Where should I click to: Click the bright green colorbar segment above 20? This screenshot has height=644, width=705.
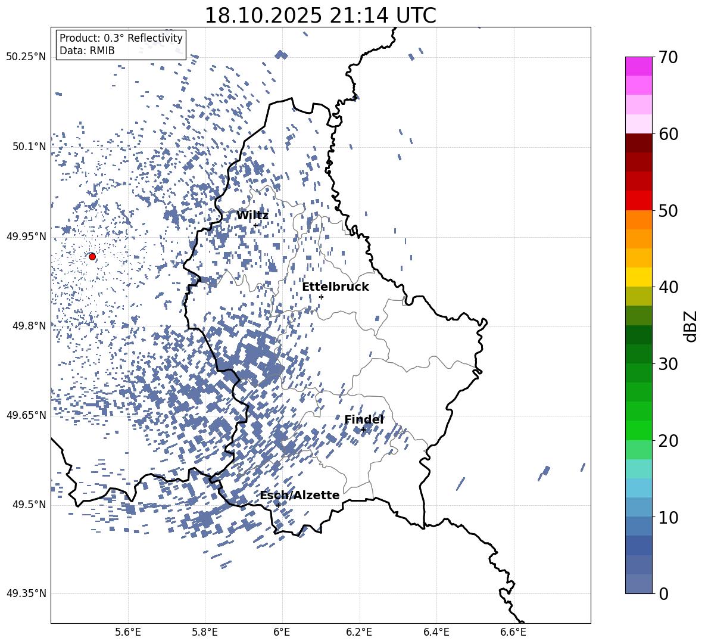(639, 430)
